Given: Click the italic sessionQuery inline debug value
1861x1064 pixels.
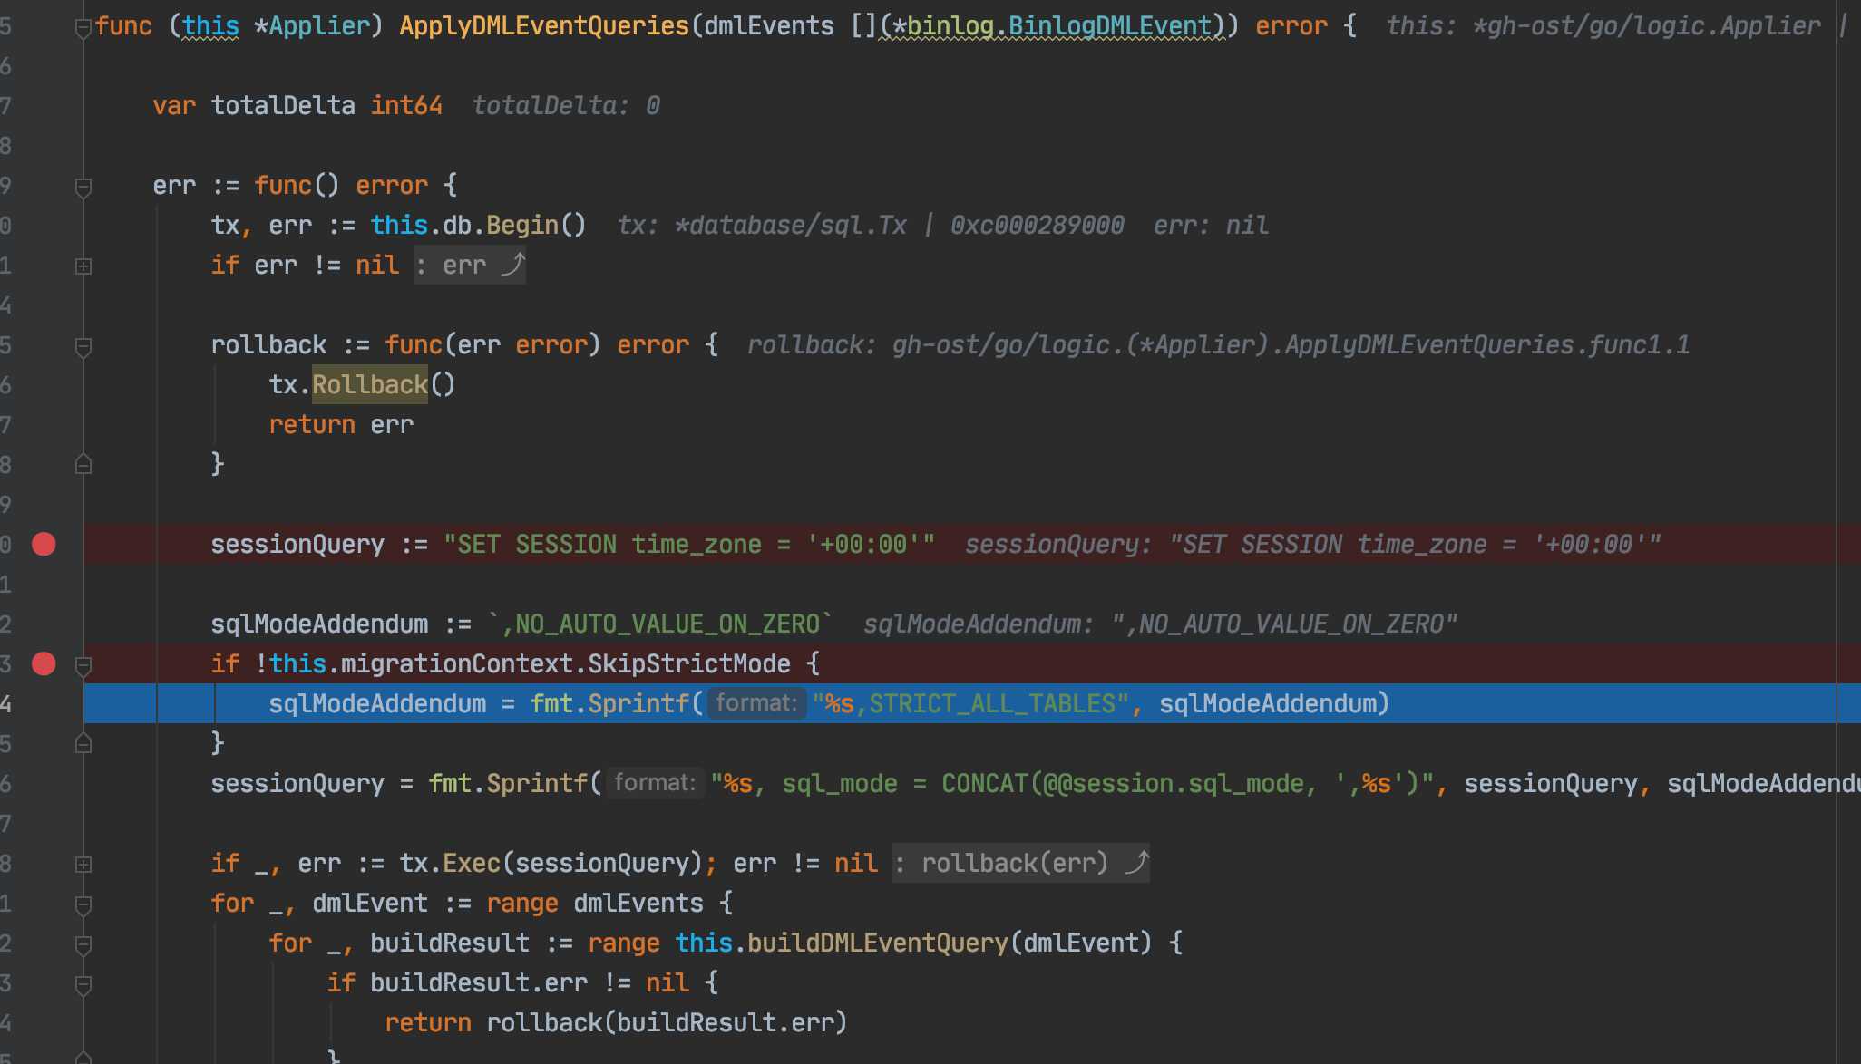Looking at the screenshot, I should click(x=1312, y=544).
